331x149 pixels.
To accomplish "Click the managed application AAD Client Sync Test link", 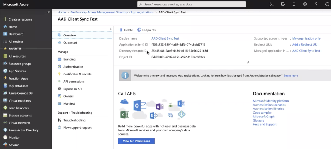I will click(x=306, y=51).
